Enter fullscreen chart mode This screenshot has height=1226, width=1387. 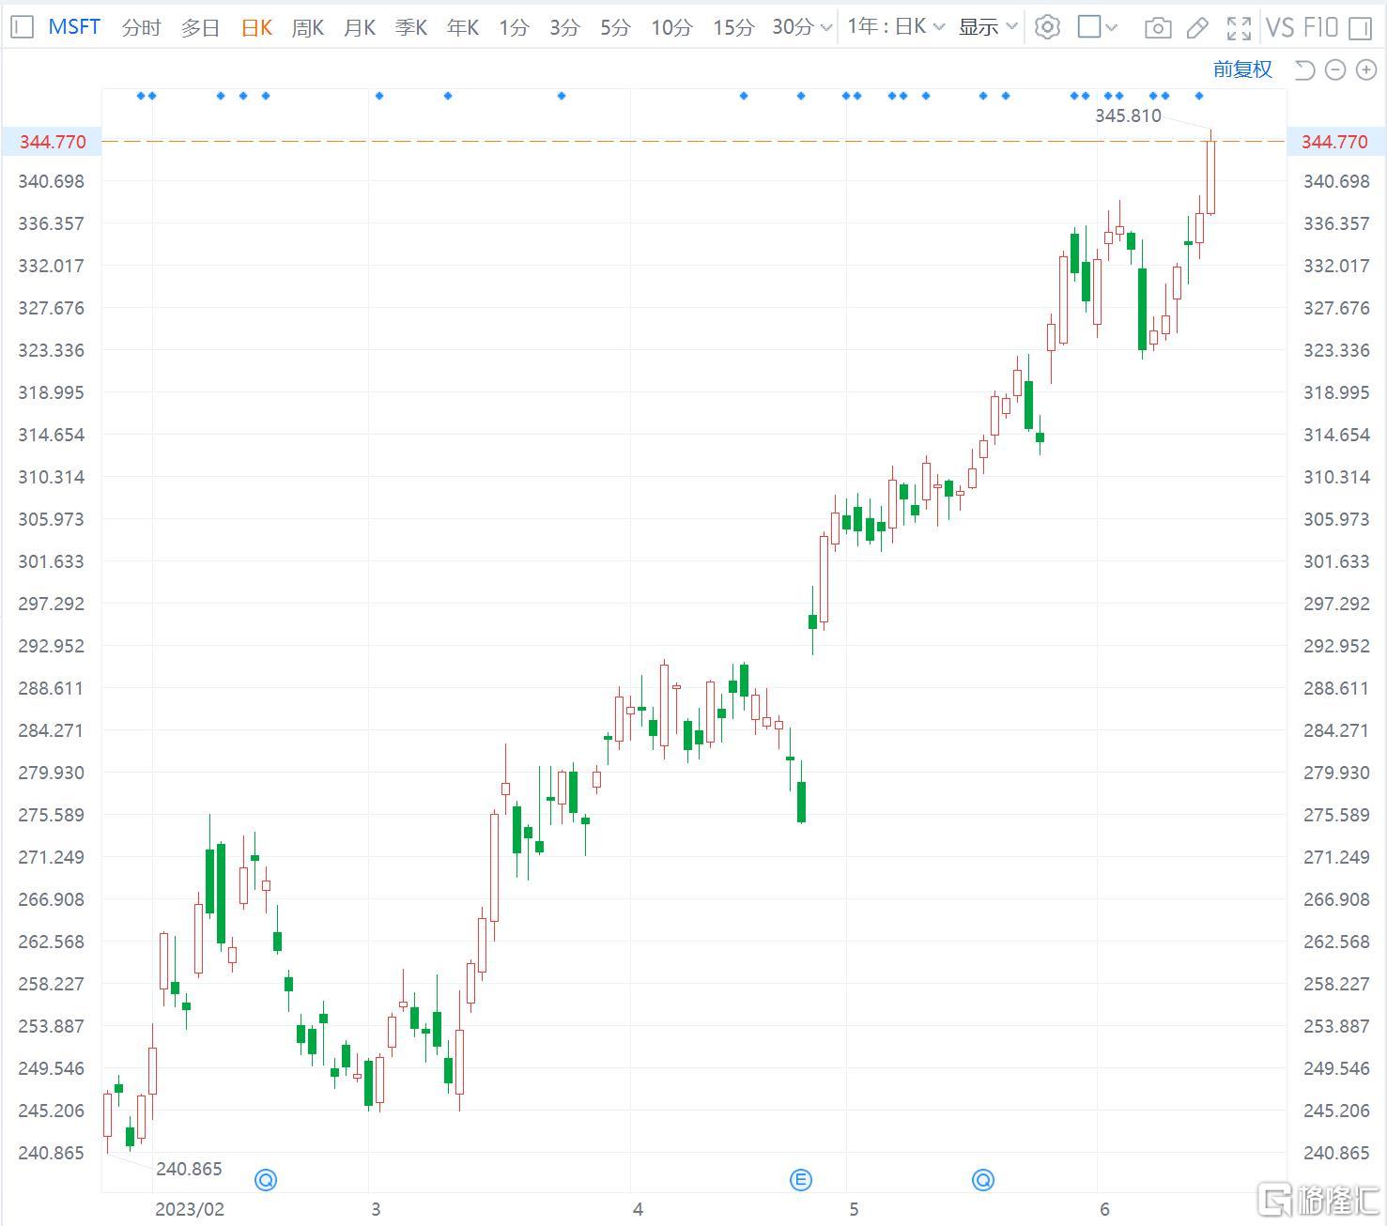1240,28
